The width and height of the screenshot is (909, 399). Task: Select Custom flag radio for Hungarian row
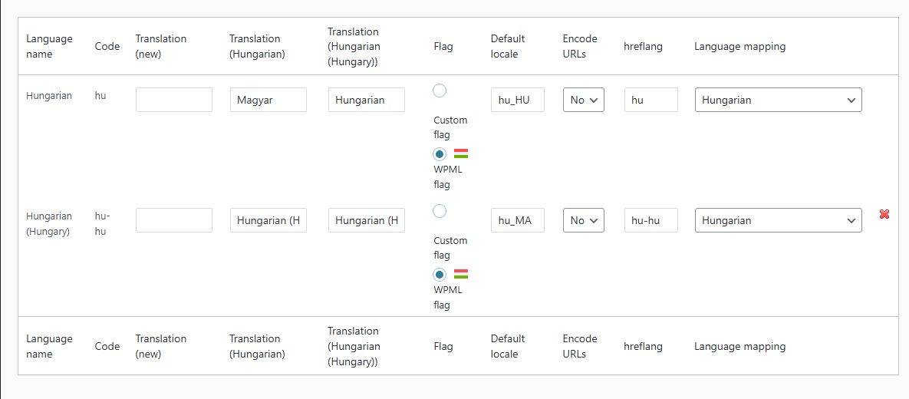pyautogui.click(x=440, y=91)
